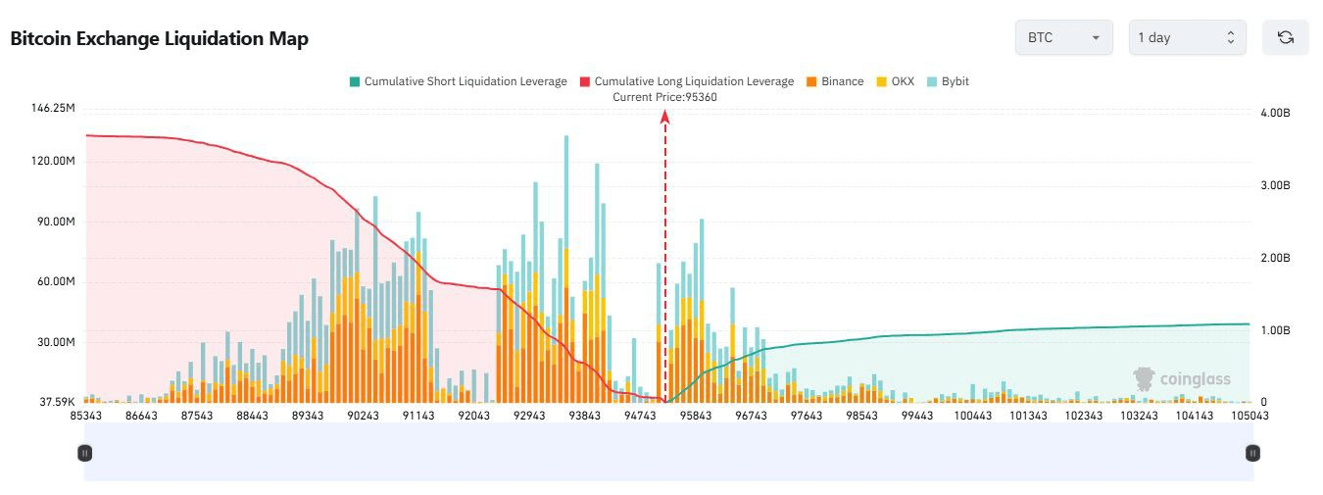Viewport: 1323px width, 495px height.
Task: Click the data zoom range bar
Action: click(x=669, y=453)
